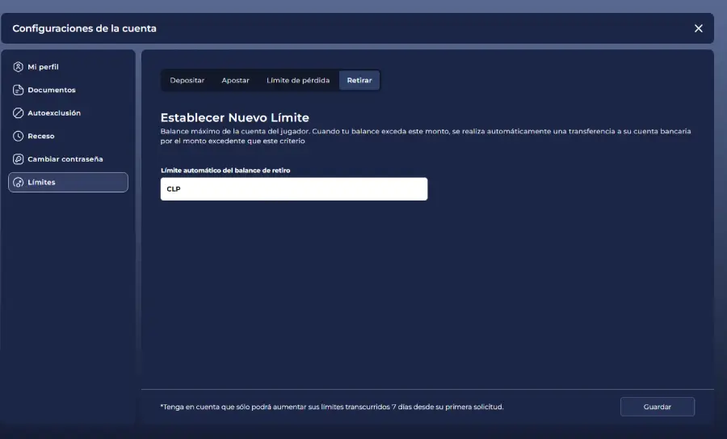Click the 7 días notice text
Image resolution: width=727 pixels, height=439 pixels.
tap(332, 407)
